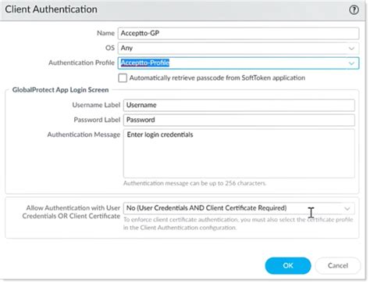The width and height of the screenshot is (370, 284).
Task: Click into the Name field containing Acceptto-GP
Action: tap(238, 34)
